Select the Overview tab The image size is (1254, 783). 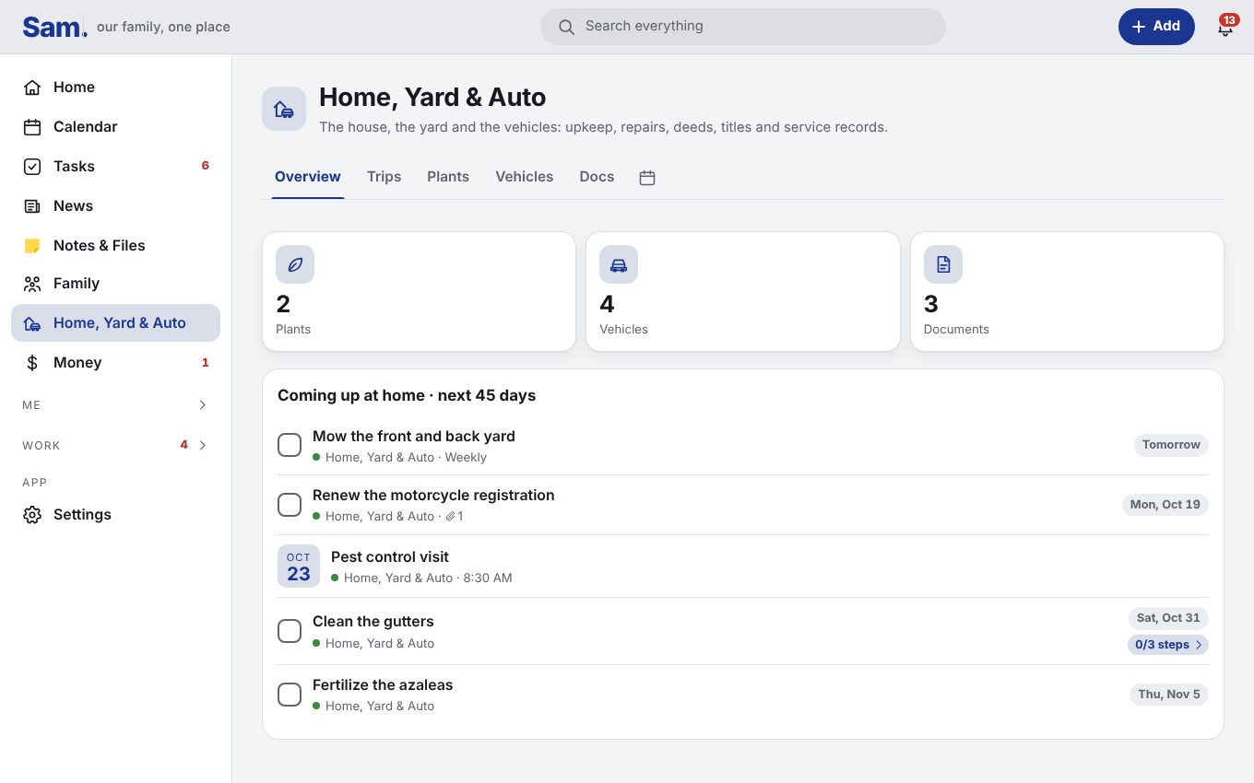coord(308,177)
